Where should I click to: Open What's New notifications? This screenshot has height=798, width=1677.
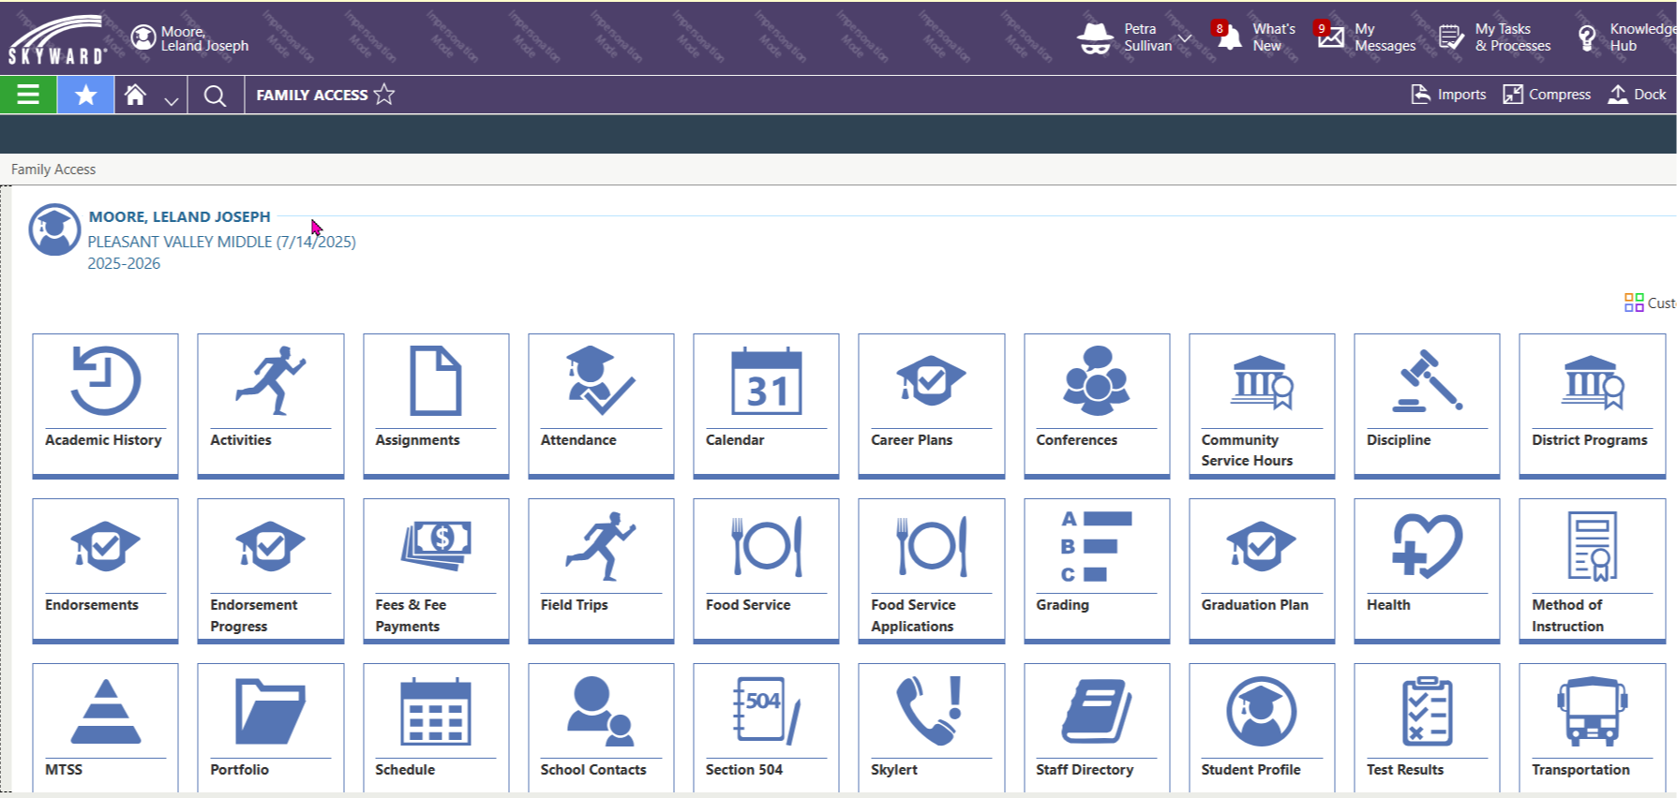(x=1254, y=37)
